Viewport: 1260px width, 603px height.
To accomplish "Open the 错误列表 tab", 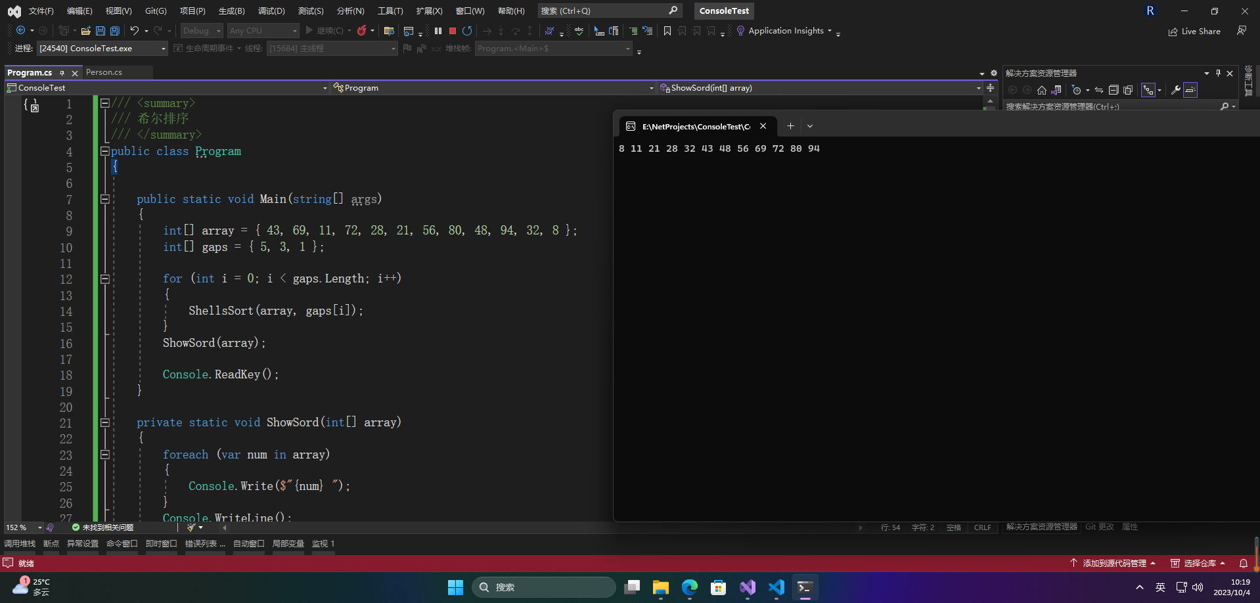I will (205, 543).
